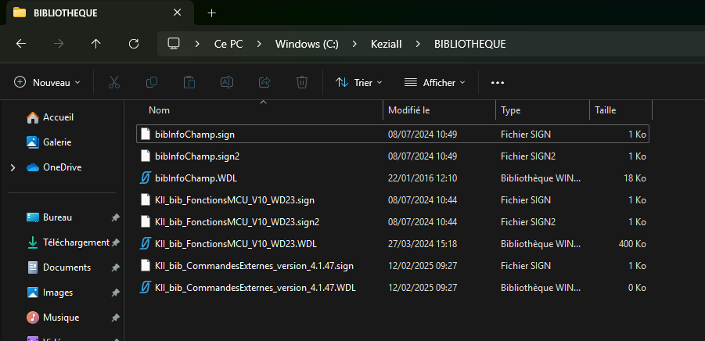Go up one folder level
Screen dimensions: 705x341
pos(96,44)
